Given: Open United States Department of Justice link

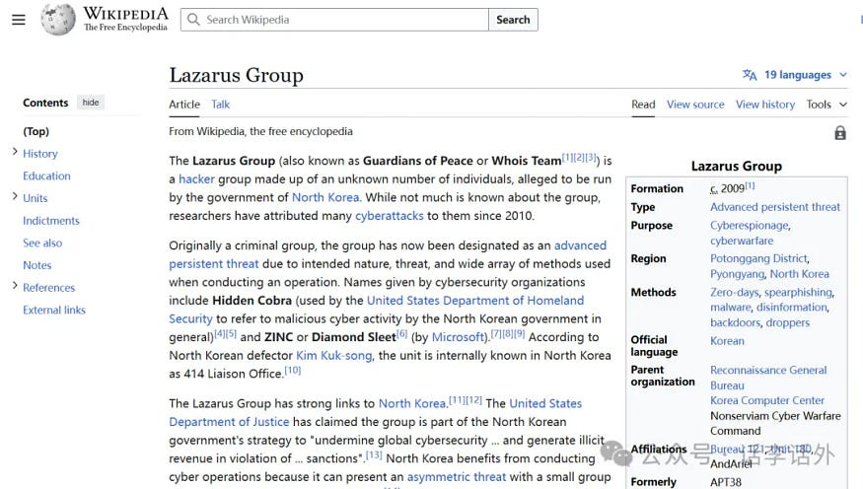Looking at the screenshot, I should [376, 412].
